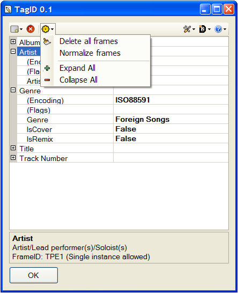Expand the Title tree node
This screenshot has width=238, height=293.
[13, 148]
